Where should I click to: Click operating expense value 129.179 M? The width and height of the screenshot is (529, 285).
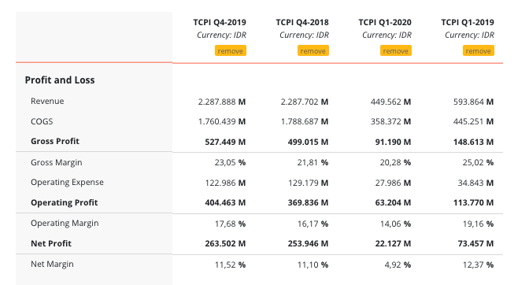pyautogui.click(x=308, y=183)
